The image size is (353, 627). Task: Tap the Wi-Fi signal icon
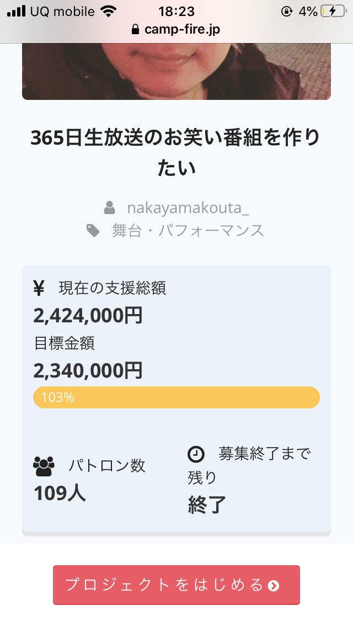tap(109, 11)
